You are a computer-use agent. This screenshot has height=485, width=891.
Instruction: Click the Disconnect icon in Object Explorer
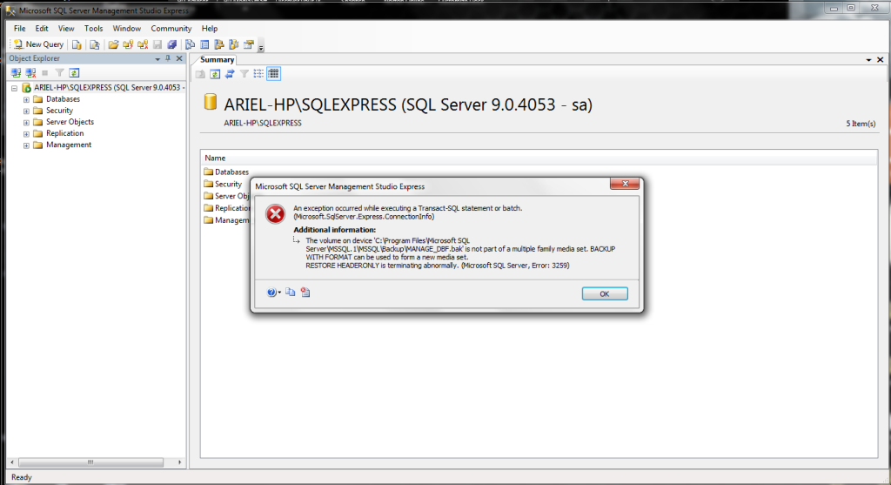(x=30, y=73)
